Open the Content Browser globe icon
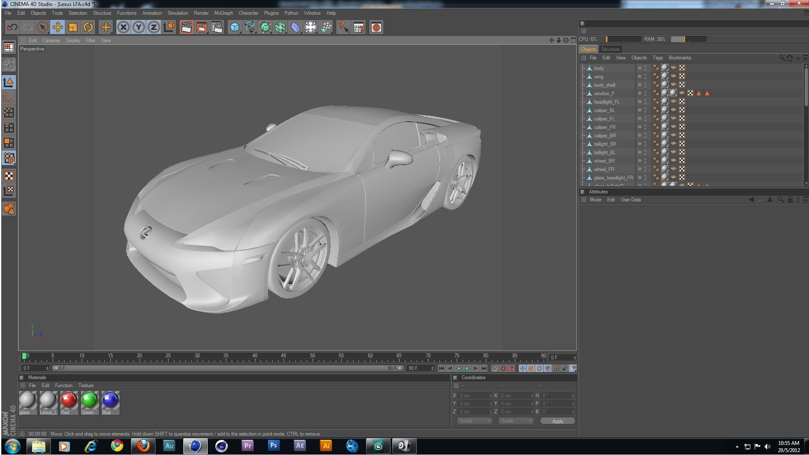The height and width of the screenshot is (455, 809). click(376, 27)
